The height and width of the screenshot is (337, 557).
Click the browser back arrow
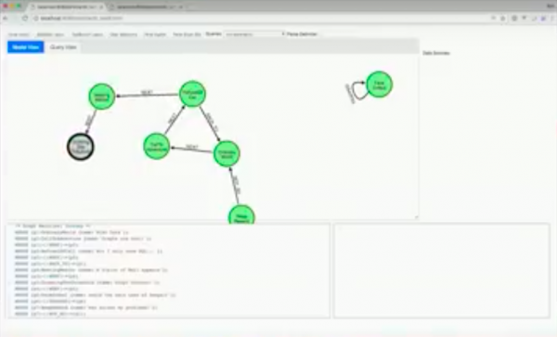pos(6,19)
